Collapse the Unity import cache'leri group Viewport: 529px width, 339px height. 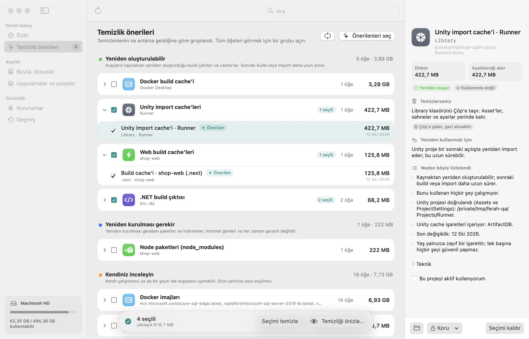pos(104,110)
